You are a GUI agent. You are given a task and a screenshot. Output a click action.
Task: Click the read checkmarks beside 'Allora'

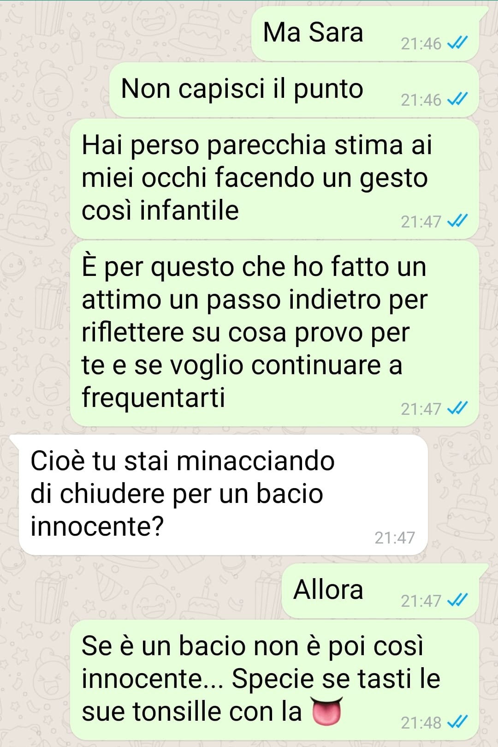[458, 600]
